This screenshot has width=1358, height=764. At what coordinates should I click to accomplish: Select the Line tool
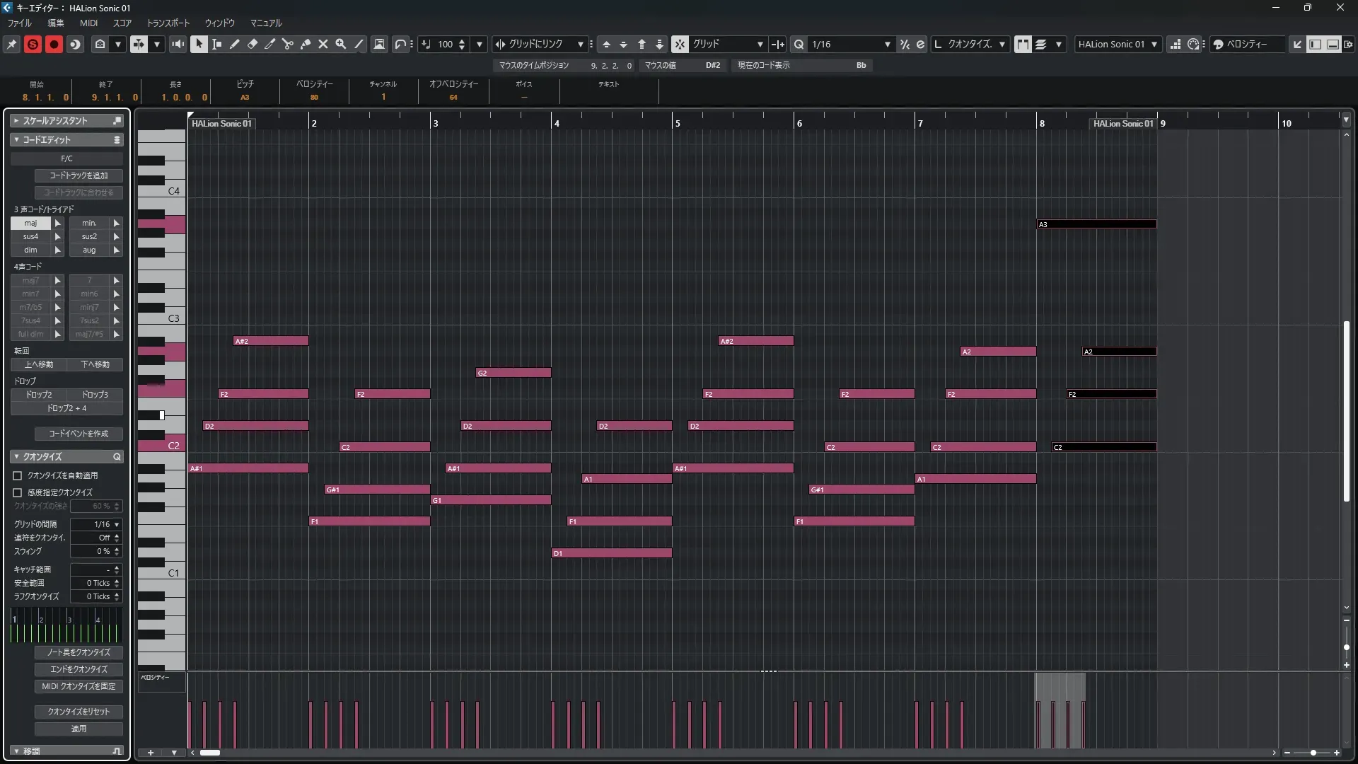pos(359,44)
